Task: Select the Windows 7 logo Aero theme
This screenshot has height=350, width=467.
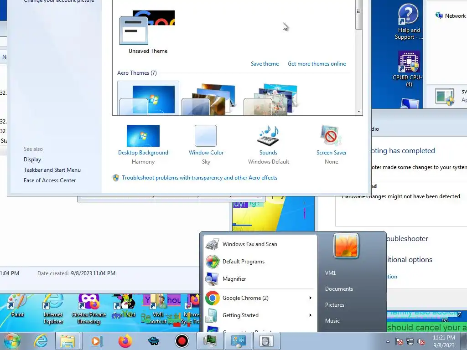Action: point(148,98)
